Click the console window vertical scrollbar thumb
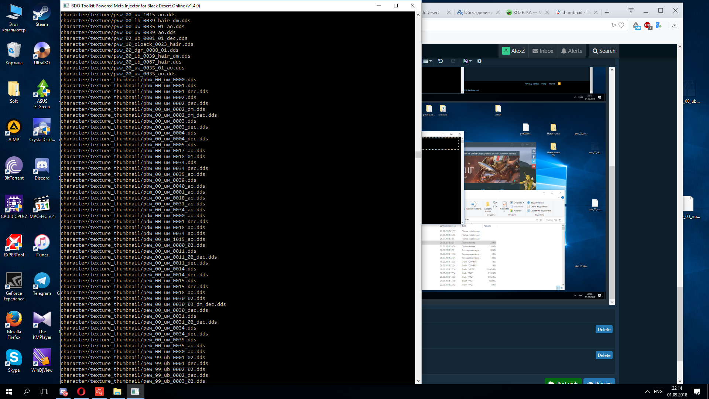This screenshot has width=709, height=399. point(418,154)
